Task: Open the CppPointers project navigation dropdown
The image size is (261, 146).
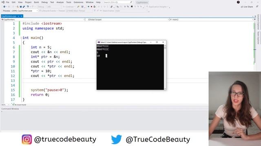Action: pyautogui.click(x=43, y=19)
